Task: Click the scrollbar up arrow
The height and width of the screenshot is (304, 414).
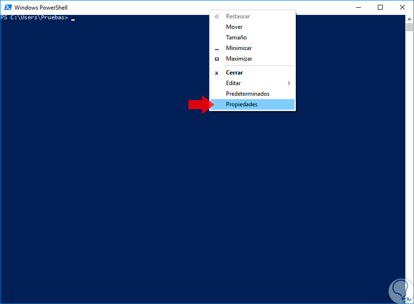Action: tap(409, 19)
